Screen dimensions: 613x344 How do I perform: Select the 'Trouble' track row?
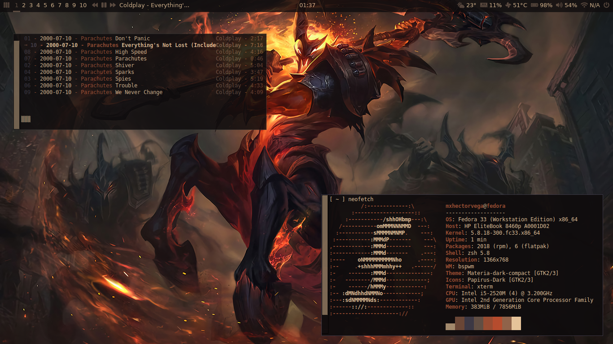click(x=143, y=86)
